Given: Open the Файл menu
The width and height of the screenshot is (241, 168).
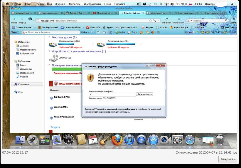Looking at the screenshot, I should point(28,4).
